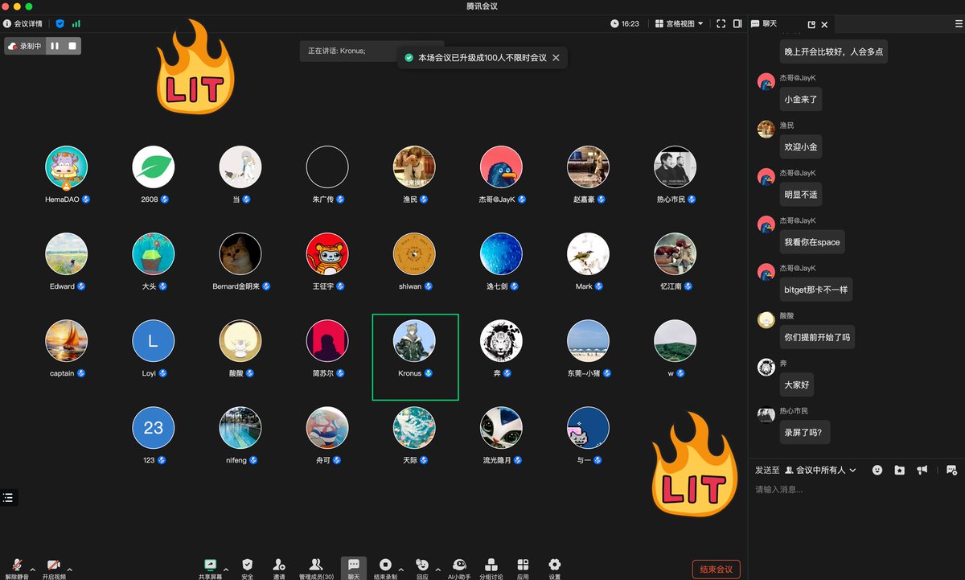The image size is (965, 580).
Task: Select HemaDAO participant avatar
Action: click(x=67, y=167)
